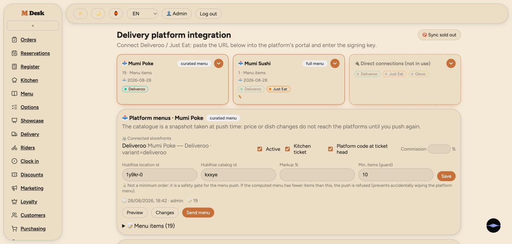Click the Just Eat tag in Direct connections

tap(394, 74)
